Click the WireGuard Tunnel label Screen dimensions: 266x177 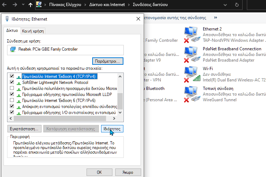220,100
